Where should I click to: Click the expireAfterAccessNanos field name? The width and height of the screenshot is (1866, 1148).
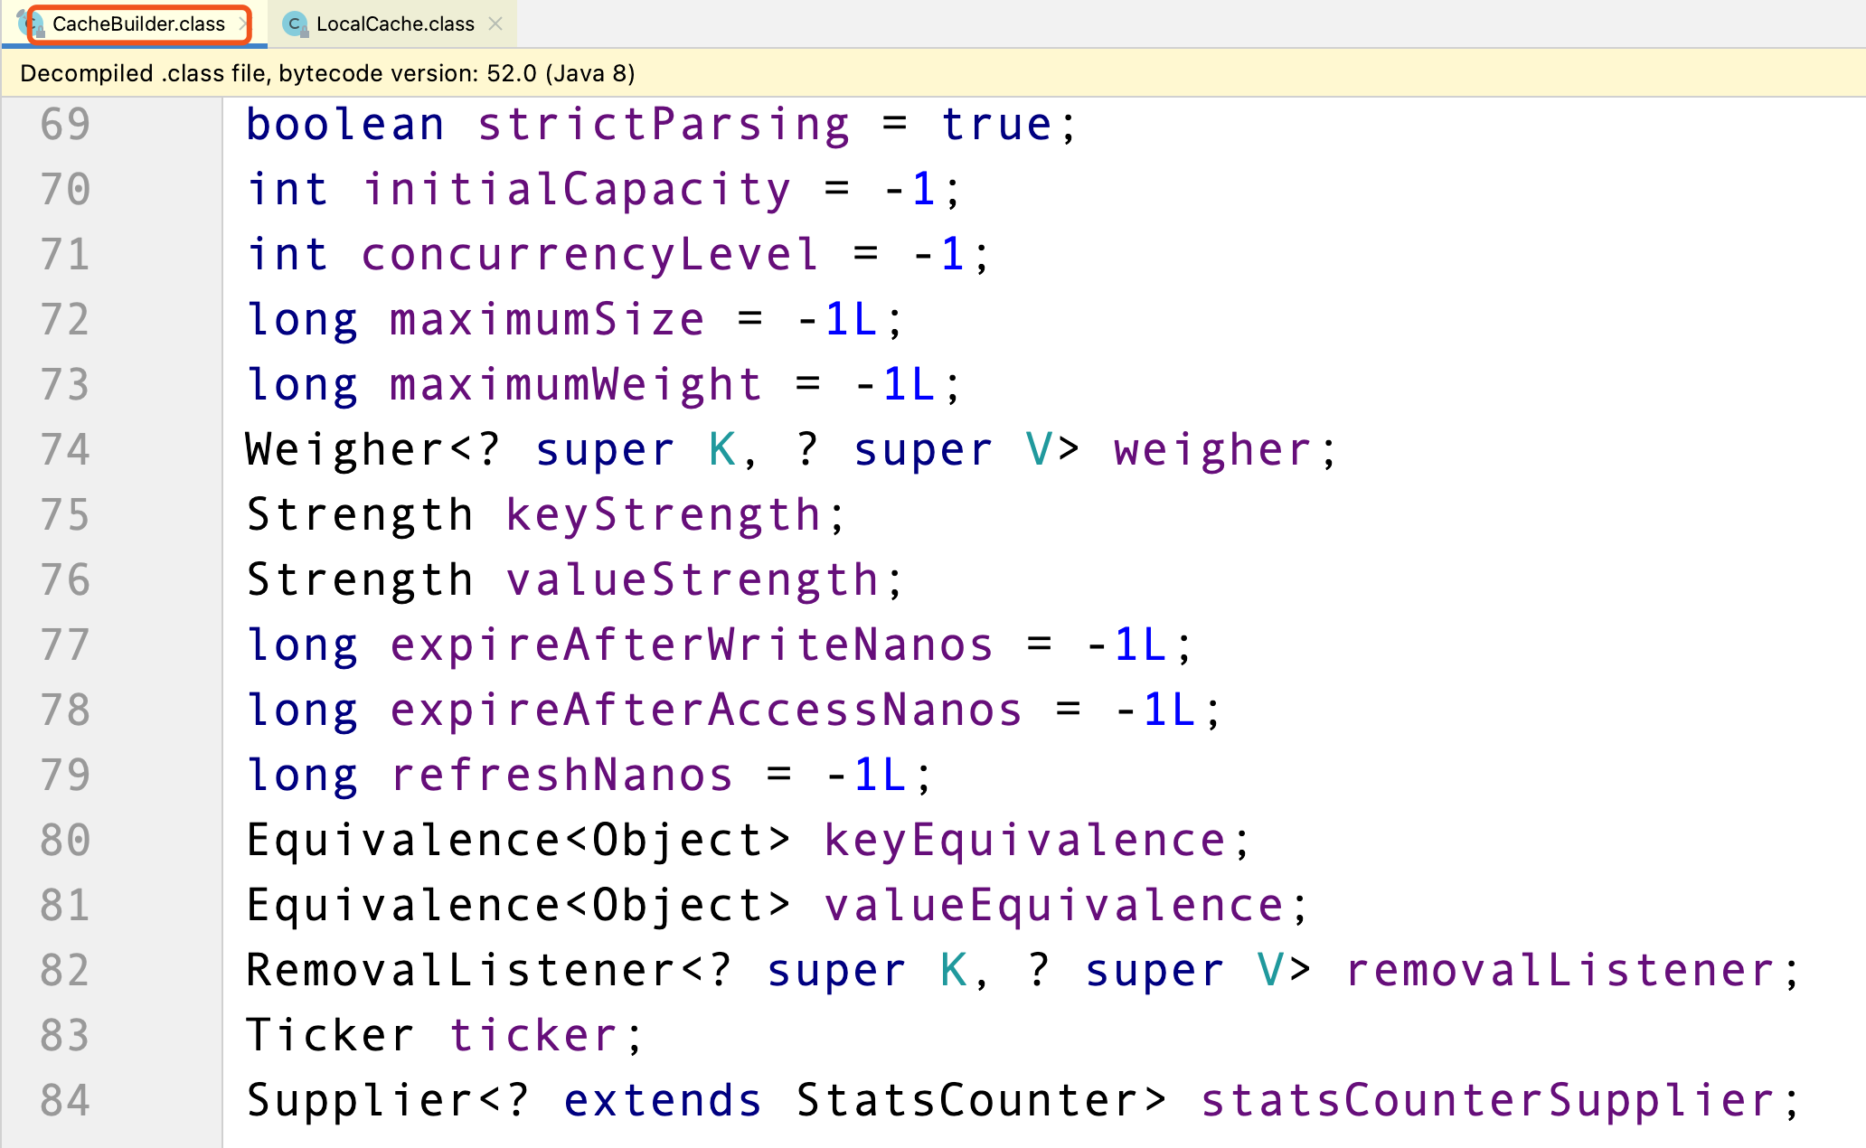point(706,710)
